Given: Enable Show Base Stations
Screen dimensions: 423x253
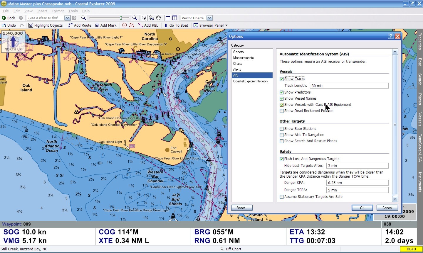Looking at the screenshot, I should (281, 129).
